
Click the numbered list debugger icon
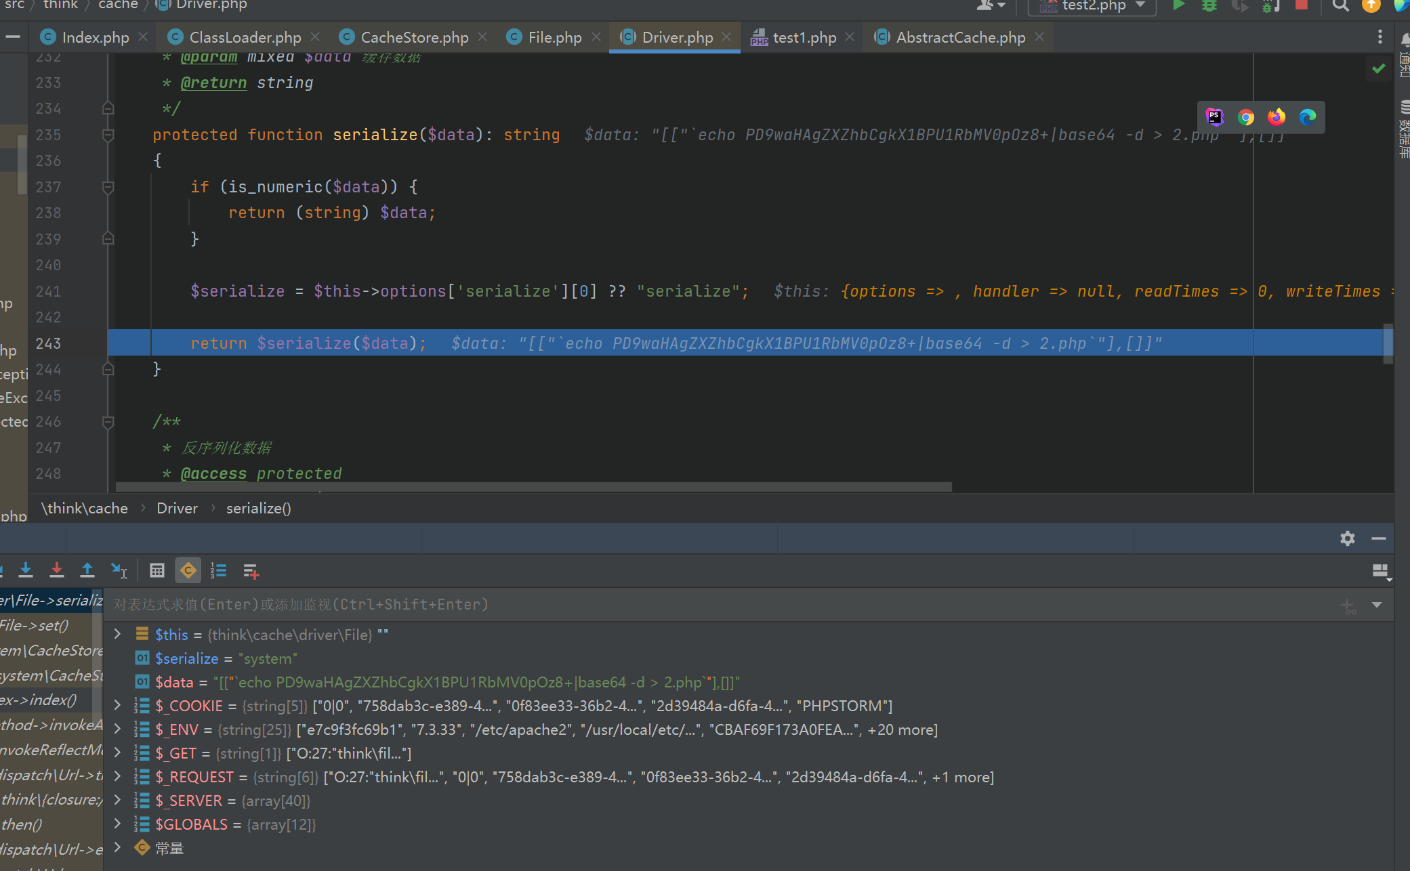pyautogui.click(x=218, y=570)
